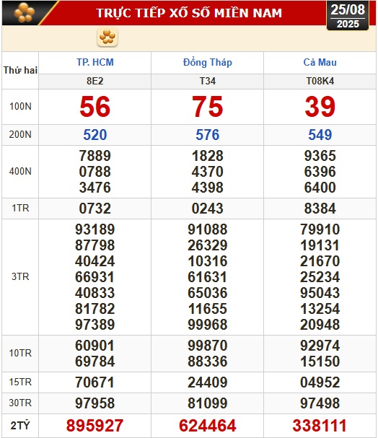Select number 79910 in Cà Mau column
378x438 pixels.
(x=320, y=229)
